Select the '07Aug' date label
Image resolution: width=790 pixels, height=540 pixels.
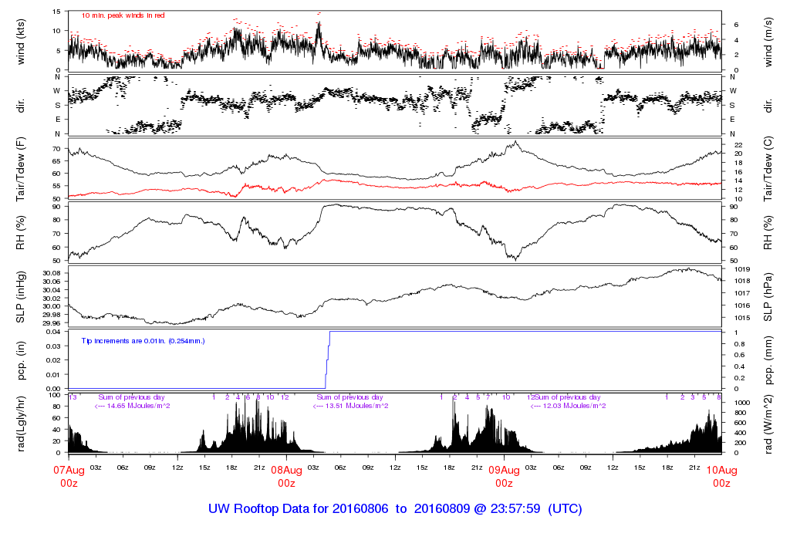tap(69, 471)
